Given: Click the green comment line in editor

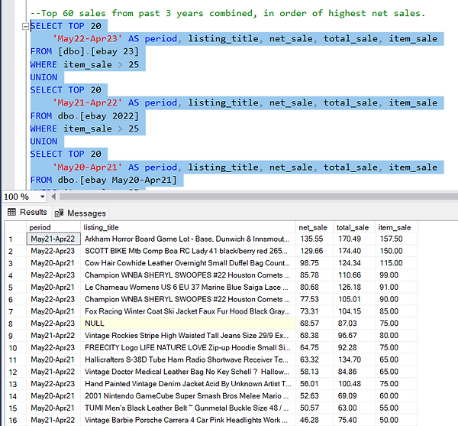Looking at the screenshot, I should (227, 13).
